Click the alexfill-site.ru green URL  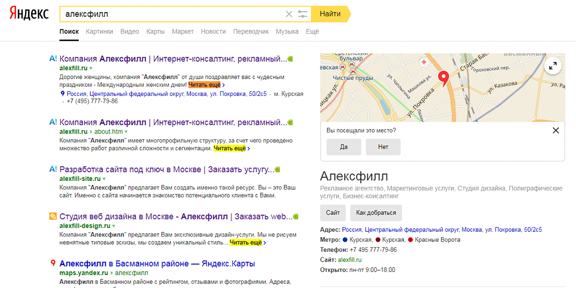pyautogui.click(x=80, y=179)
